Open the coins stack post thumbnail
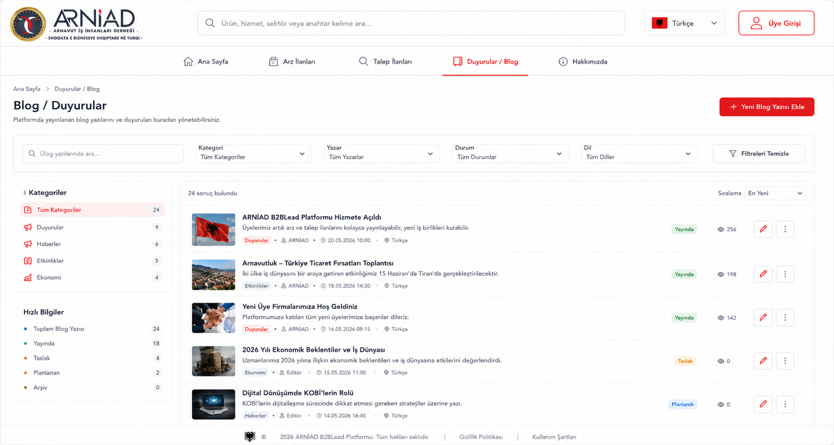Screen dimensions: 834x445 (213, 361)
